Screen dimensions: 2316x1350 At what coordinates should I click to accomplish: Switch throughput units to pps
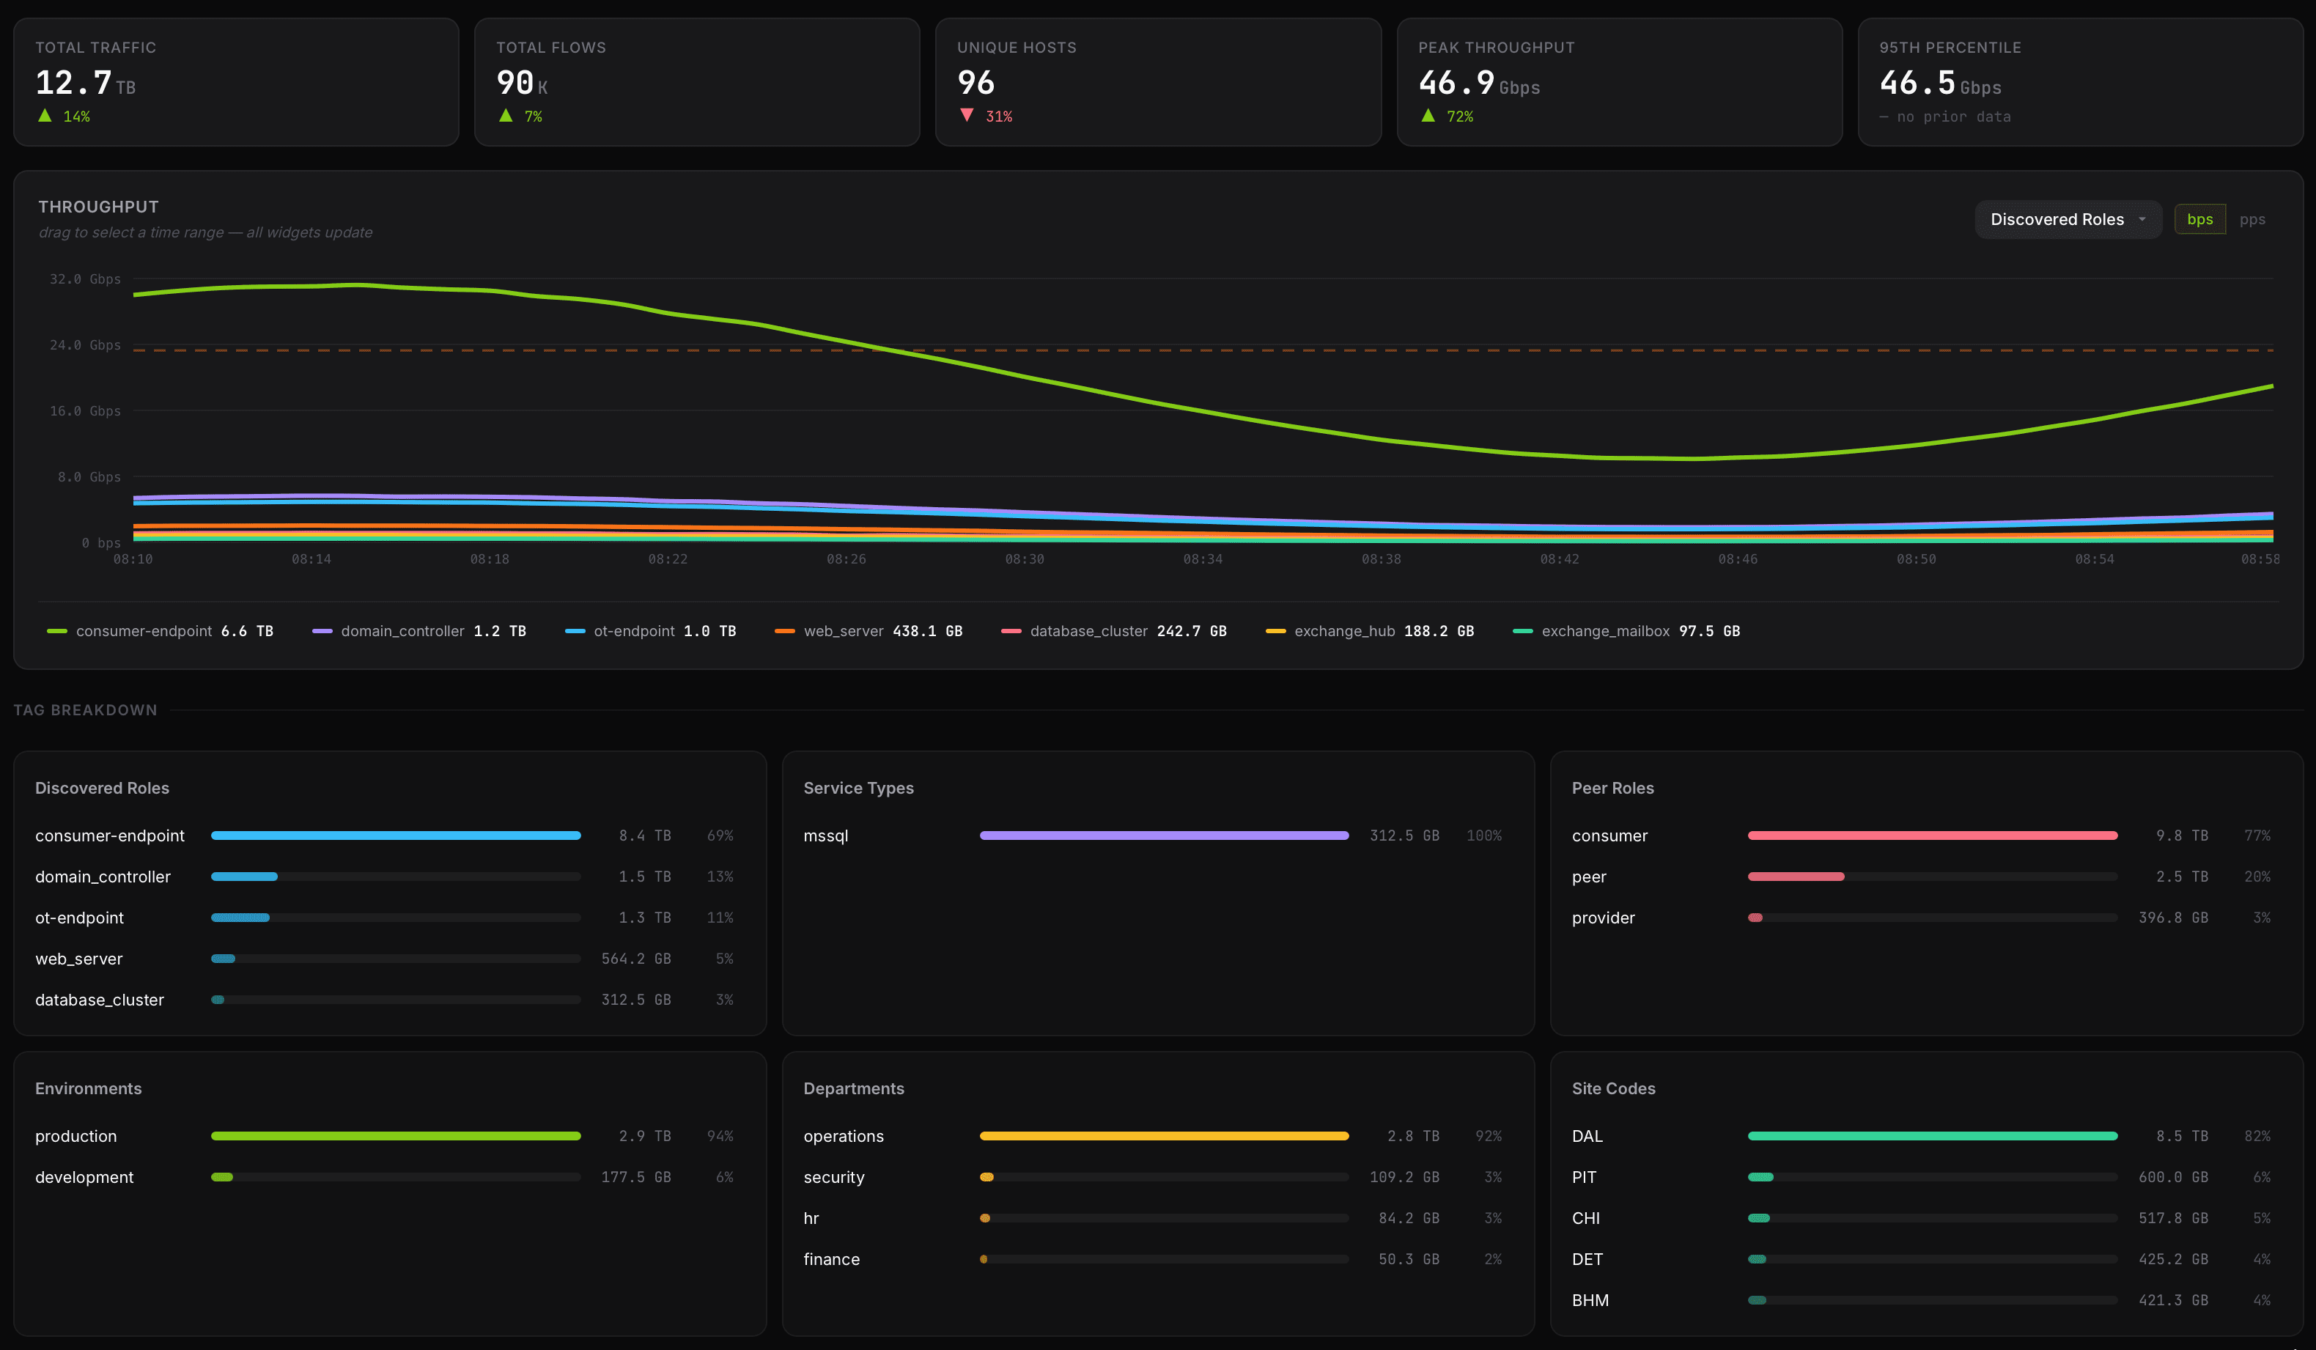click(x=2254, y=218)
